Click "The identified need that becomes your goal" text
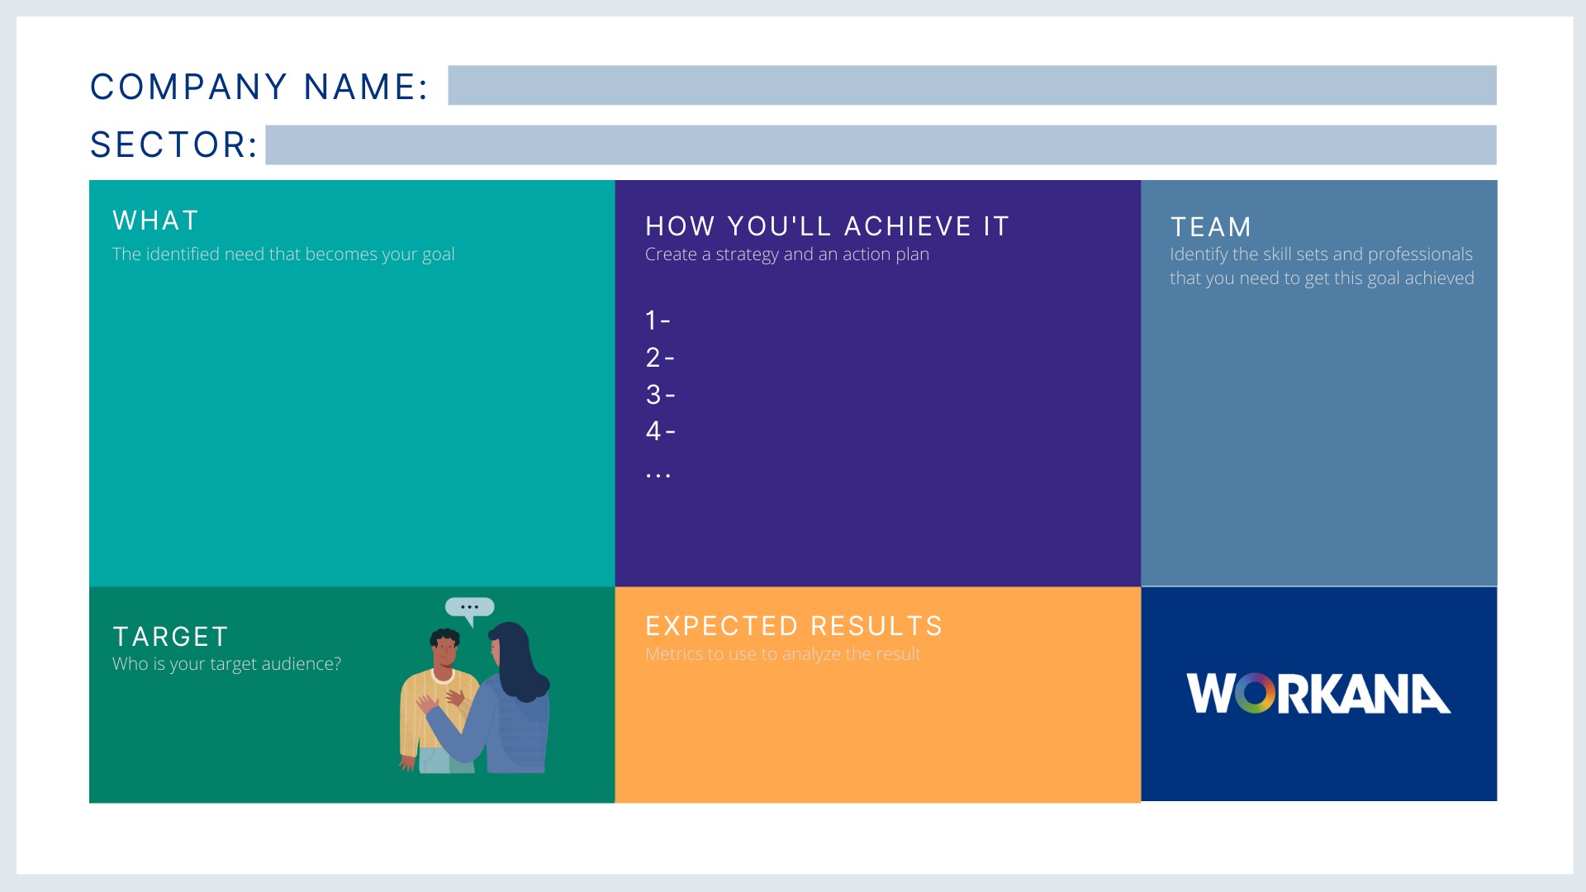Image resolution: width=1586 pixels, height=892 pixels. click(x=283, y=254)
